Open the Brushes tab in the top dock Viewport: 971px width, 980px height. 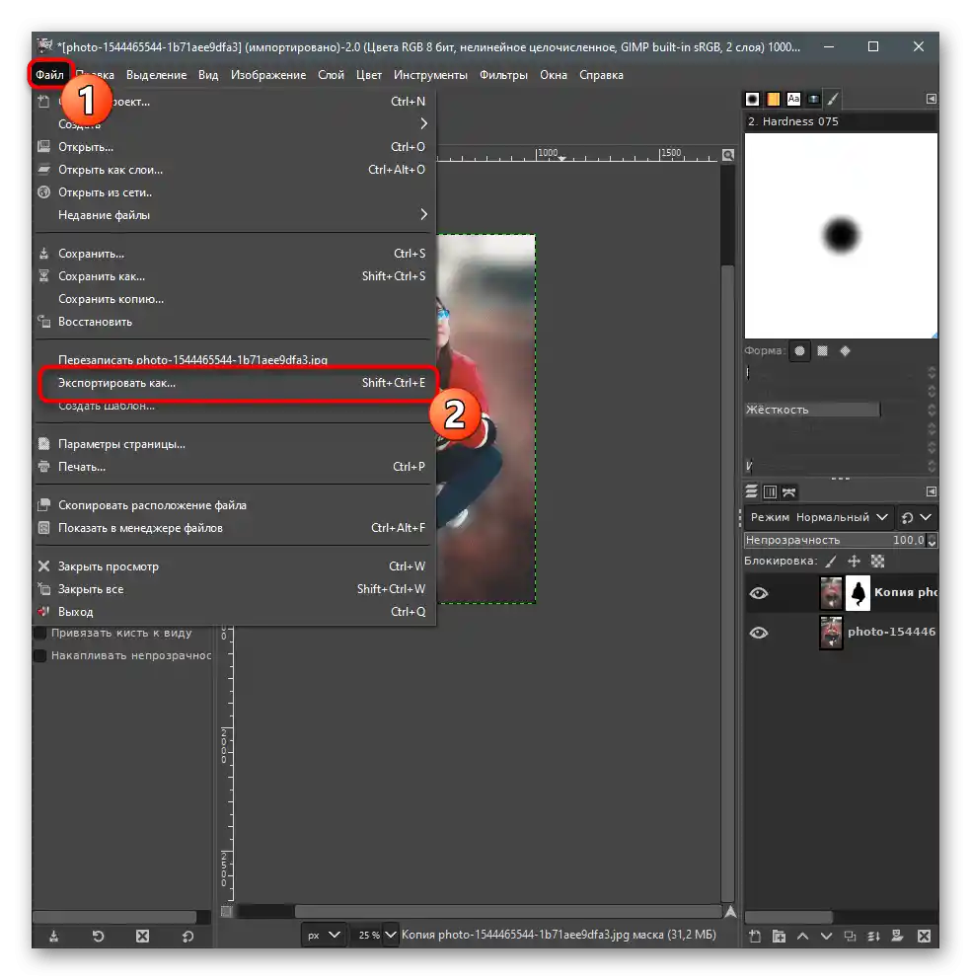[x=752, y=99]
